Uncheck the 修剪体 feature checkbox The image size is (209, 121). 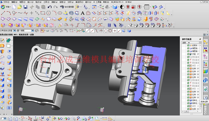coord(188,45)
